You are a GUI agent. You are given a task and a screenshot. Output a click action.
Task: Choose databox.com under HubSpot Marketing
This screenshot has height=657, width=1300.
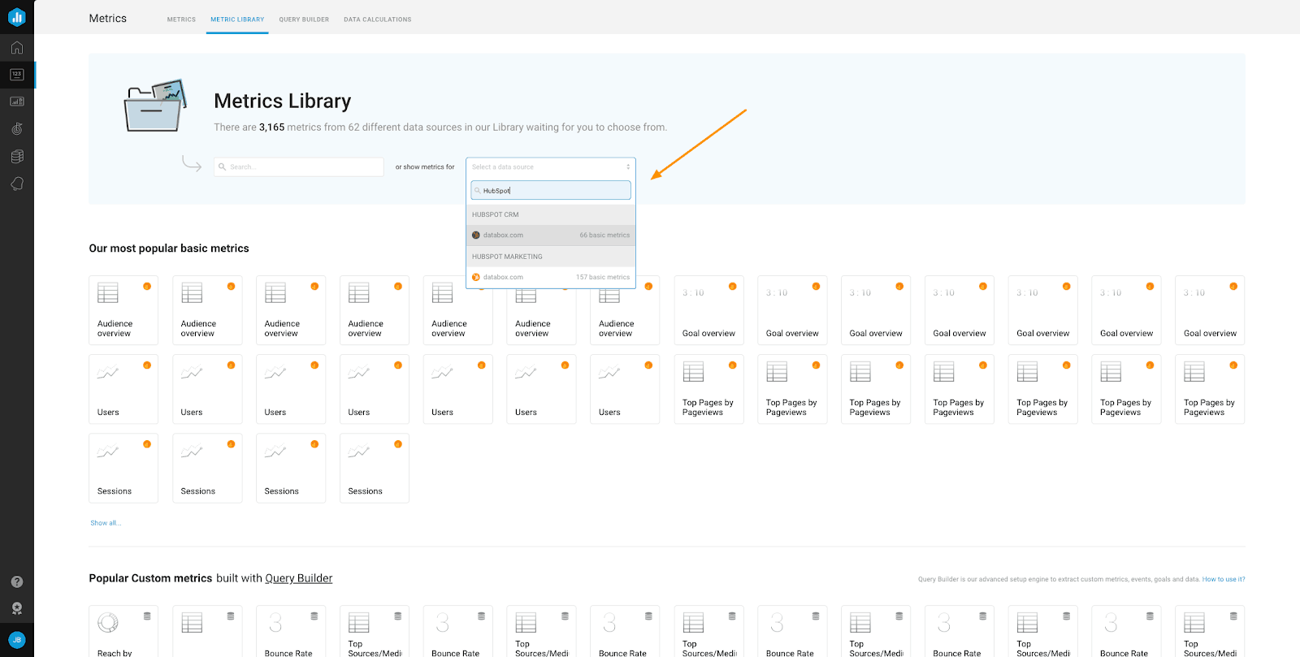[550, 277]
